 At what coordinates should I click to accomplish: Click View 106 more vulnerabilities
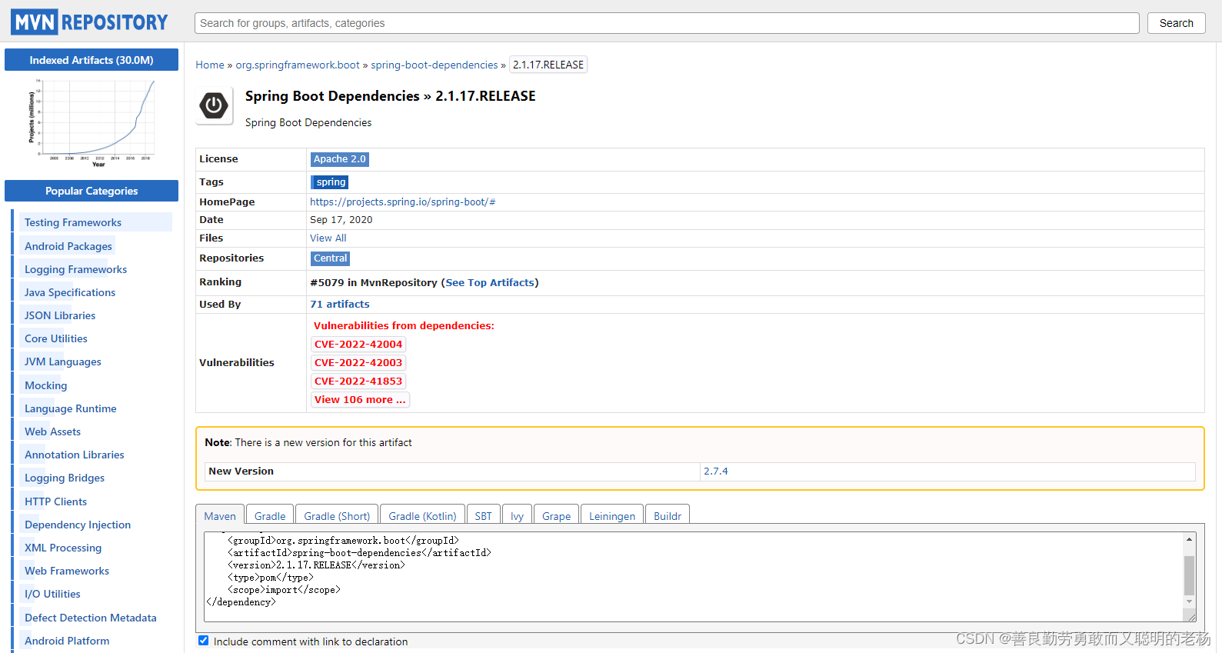[360, 400]
